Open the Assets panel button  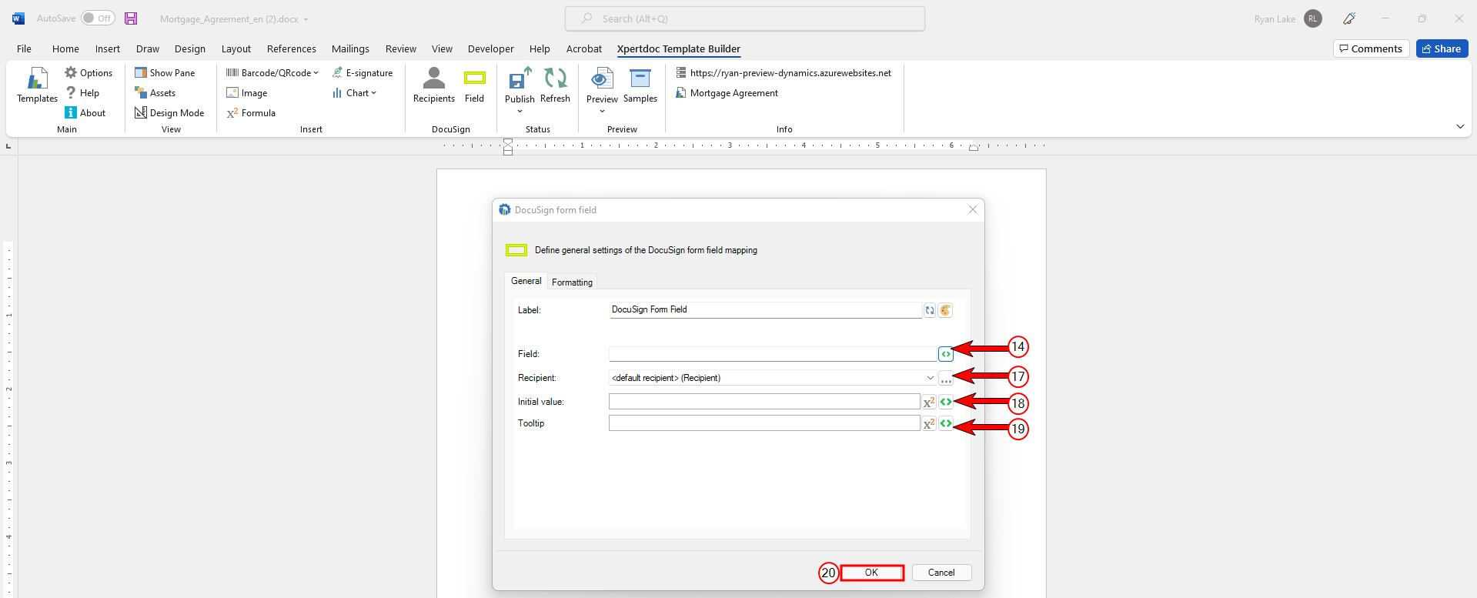coord(155,92)
